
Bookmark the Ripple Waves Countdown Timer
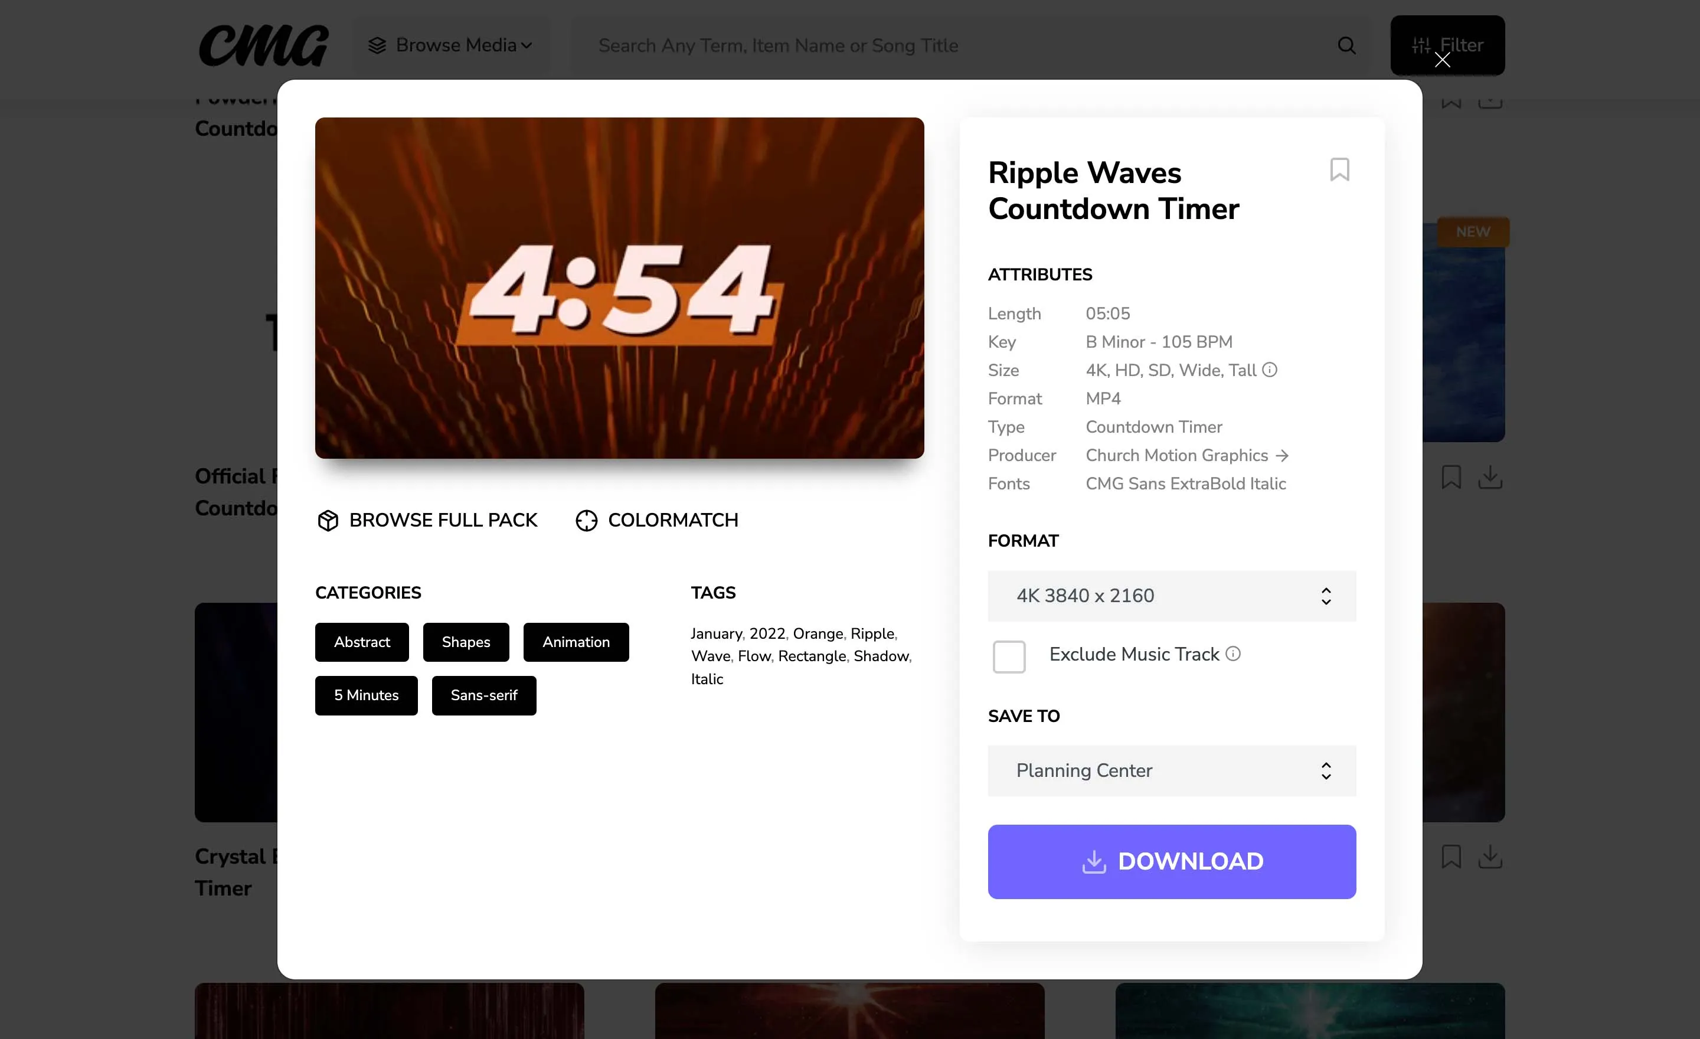[x=1339, y=169]
